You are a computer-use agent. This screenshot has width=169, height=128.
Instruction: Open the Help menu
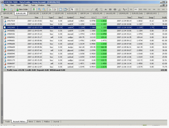tap(49, 5)
